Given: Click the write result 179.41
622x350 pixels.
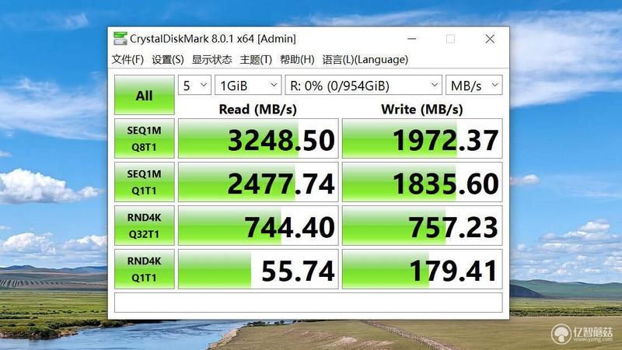Looking at the screenshot, I should [422, 269].
